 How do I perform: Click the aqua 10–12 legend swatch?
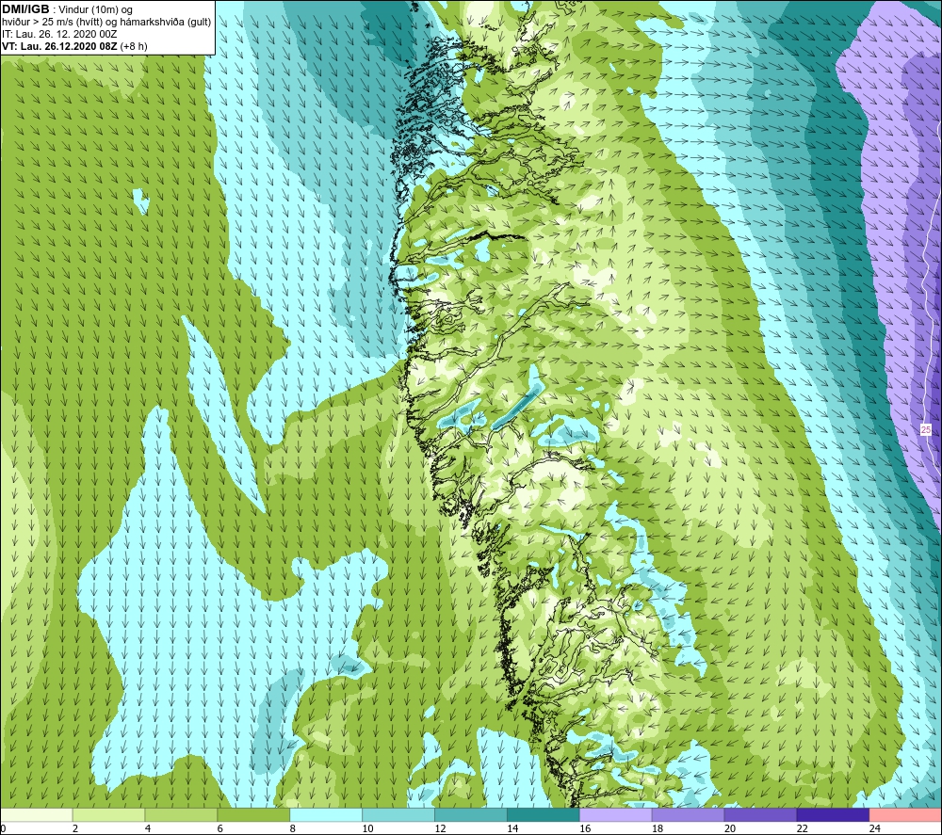point(398,815)
